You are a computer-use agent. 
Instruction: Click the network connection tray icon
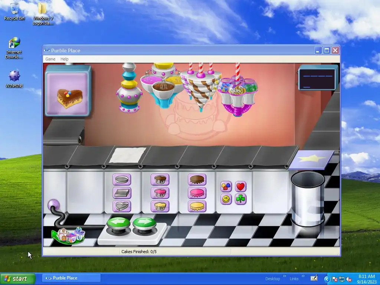point(342,279)
